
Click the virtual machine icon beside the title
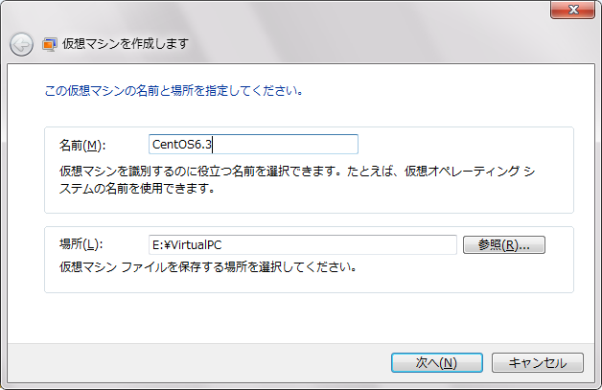[50, 44]
